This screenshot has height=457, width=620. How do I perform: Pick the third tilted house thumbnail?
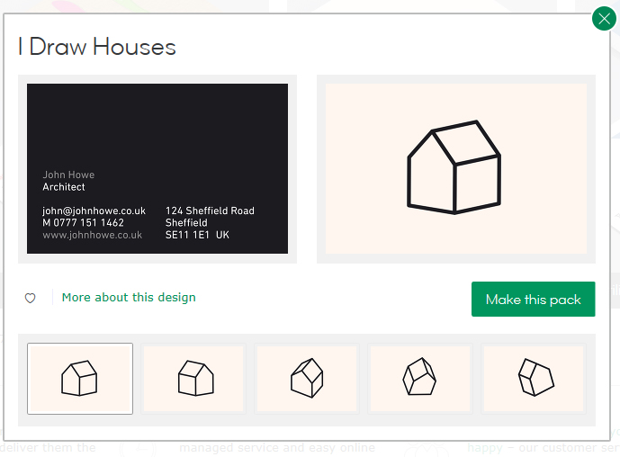(307, 379)
